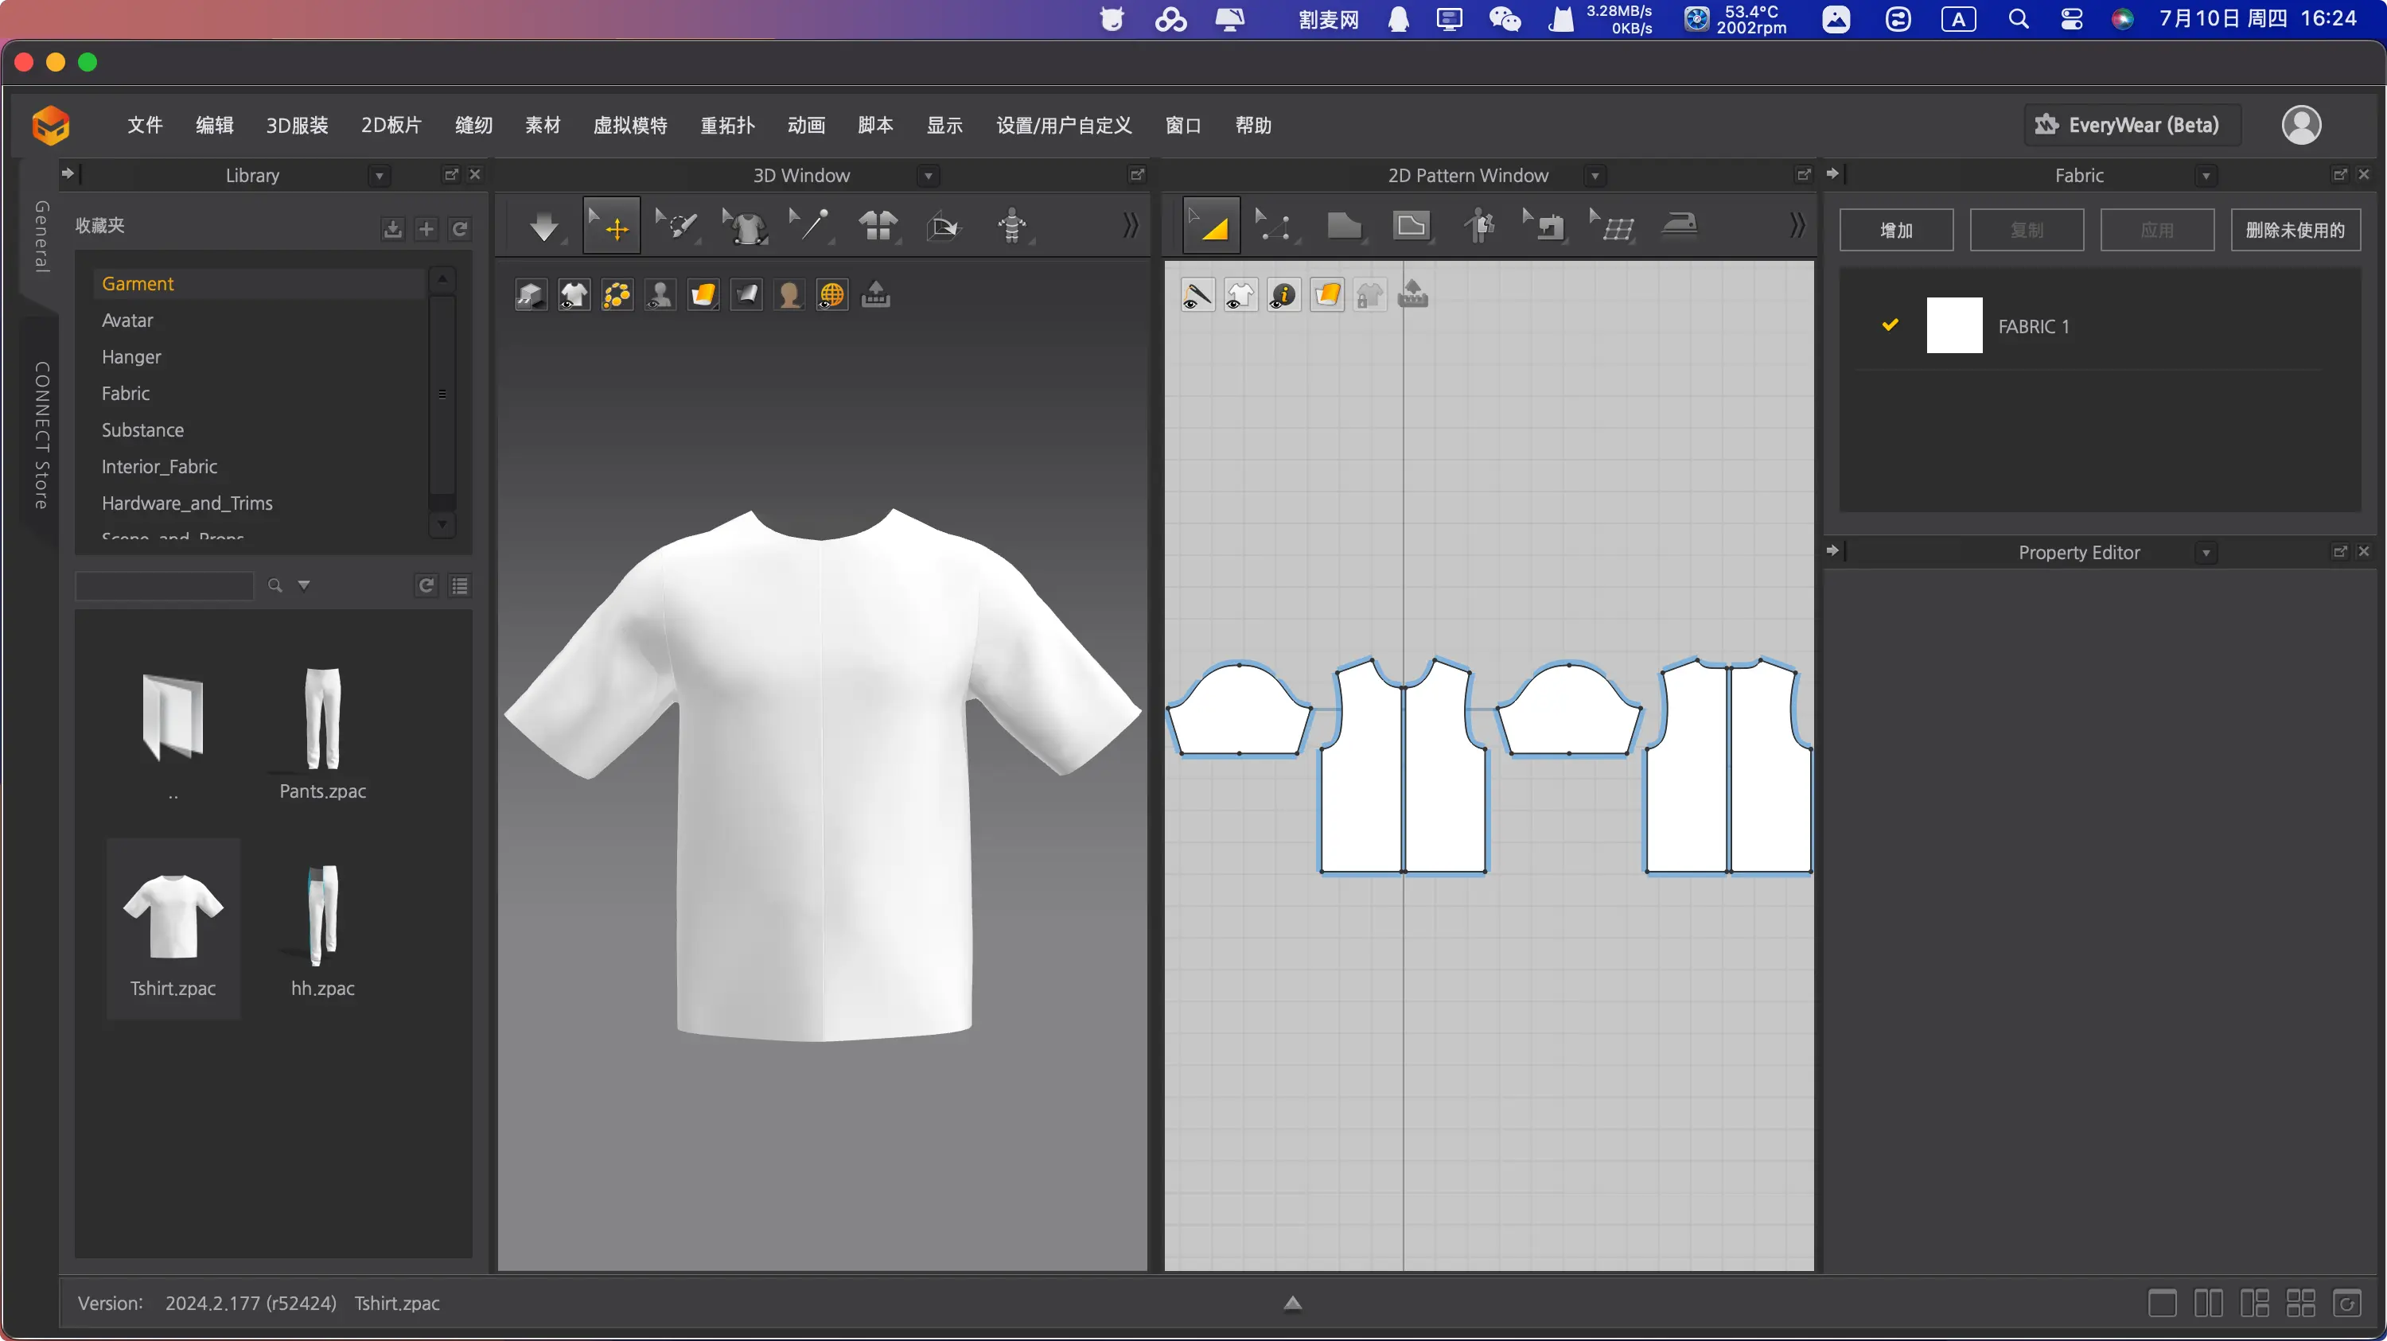Open the Library panel dropdown arrow
Image resolution: width=2387 pixels, height=1341 pixels.
pos(379,176)
